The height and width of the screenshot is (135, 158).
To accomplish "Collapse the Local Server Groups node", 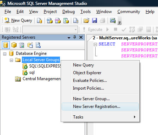I will (11, 60).
